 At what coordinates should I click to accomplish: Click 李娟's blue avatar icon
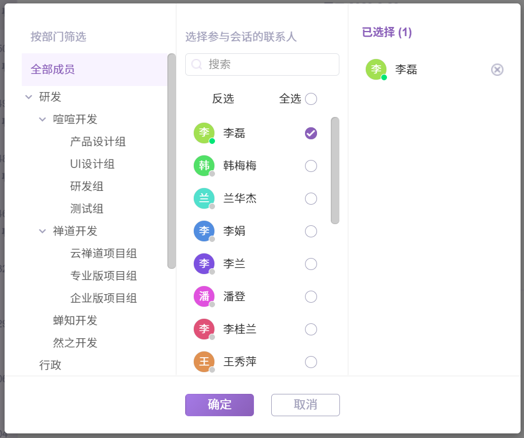204,231
